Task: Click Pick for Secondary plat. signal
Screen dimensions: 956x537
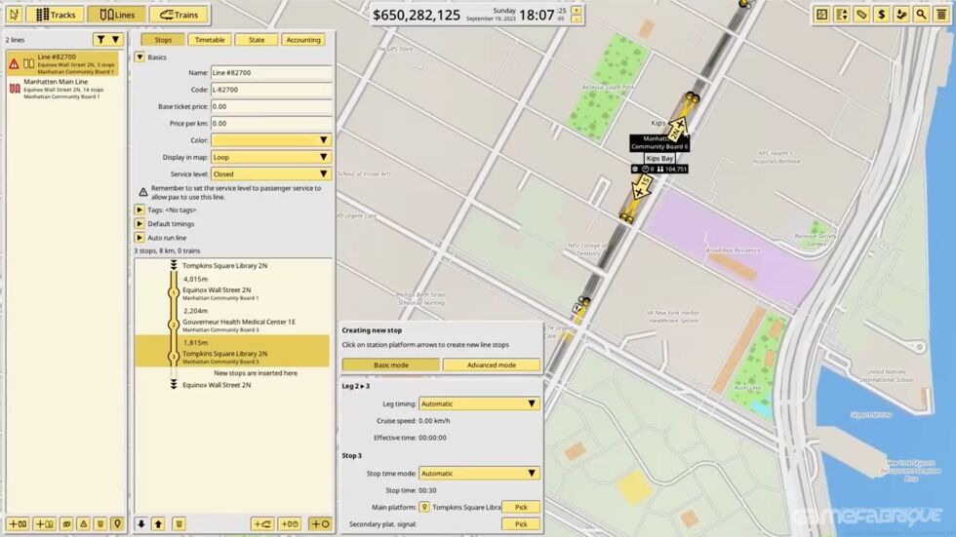Action: pos(521,523)
